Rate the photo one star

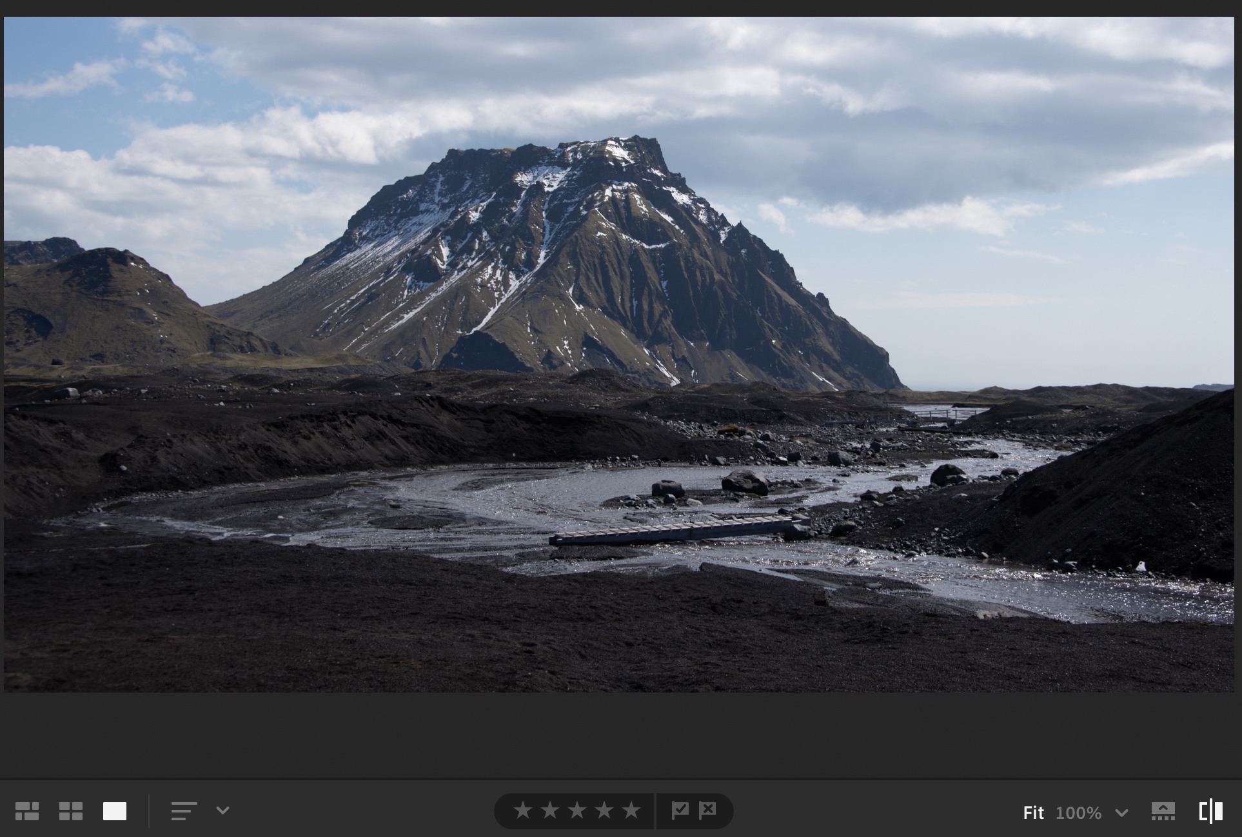523,811
